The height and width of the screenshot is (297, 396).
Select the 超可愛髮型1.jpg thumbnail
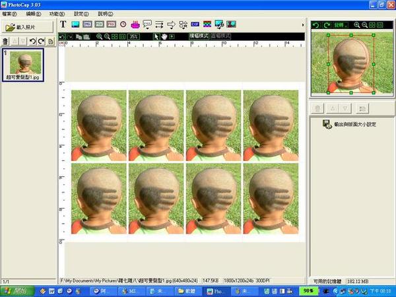(23, 65)
